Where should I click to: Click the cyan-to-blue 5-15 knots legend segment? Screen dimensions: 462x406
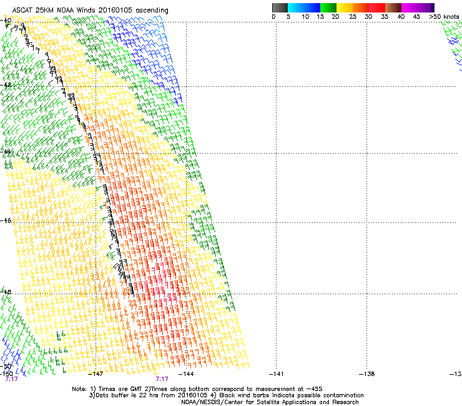pyautogui.click(x=304, y=7)
